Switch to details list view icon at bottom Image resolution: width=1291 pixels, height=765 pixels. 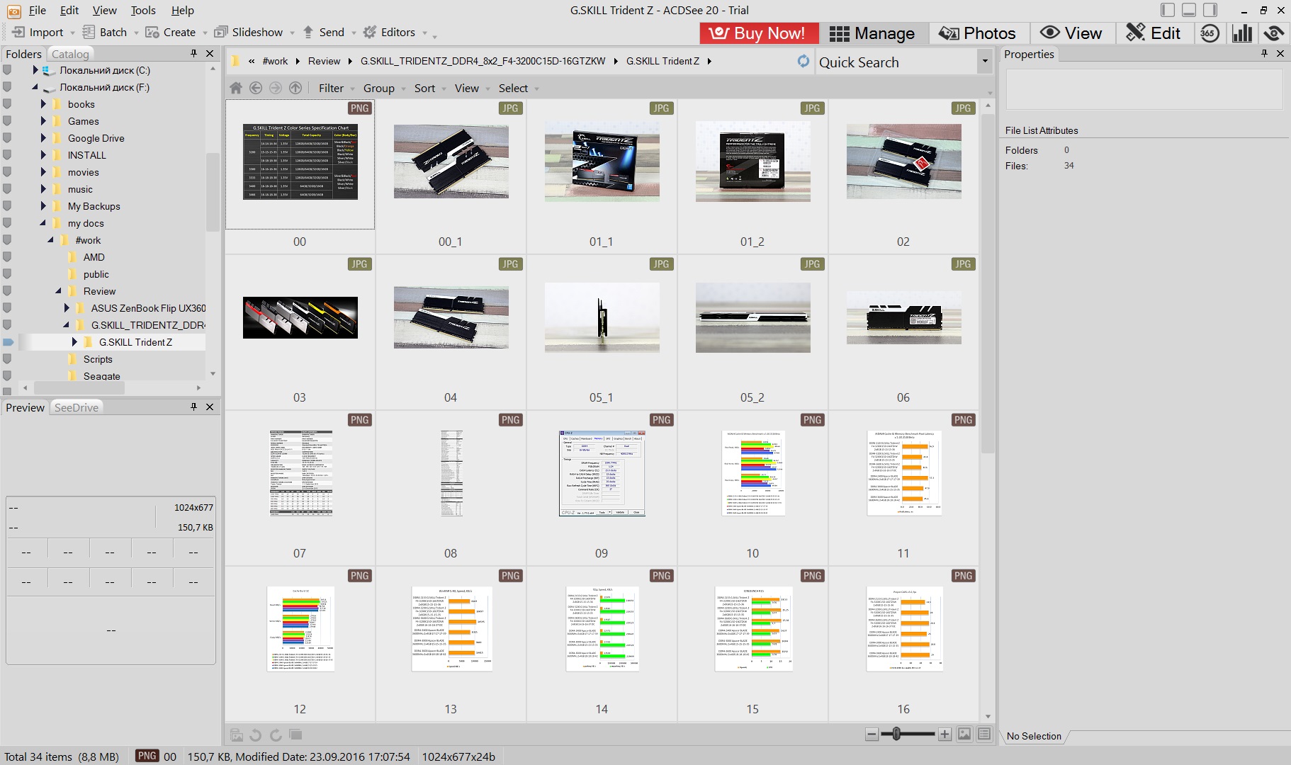point(984,735)
